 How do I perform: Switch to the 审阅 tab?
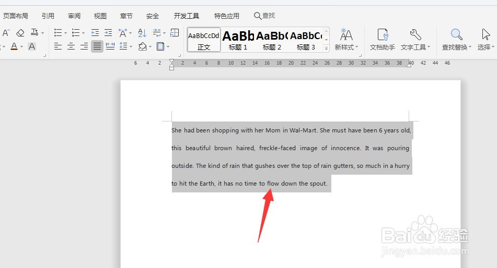click(x=74, y=16)
